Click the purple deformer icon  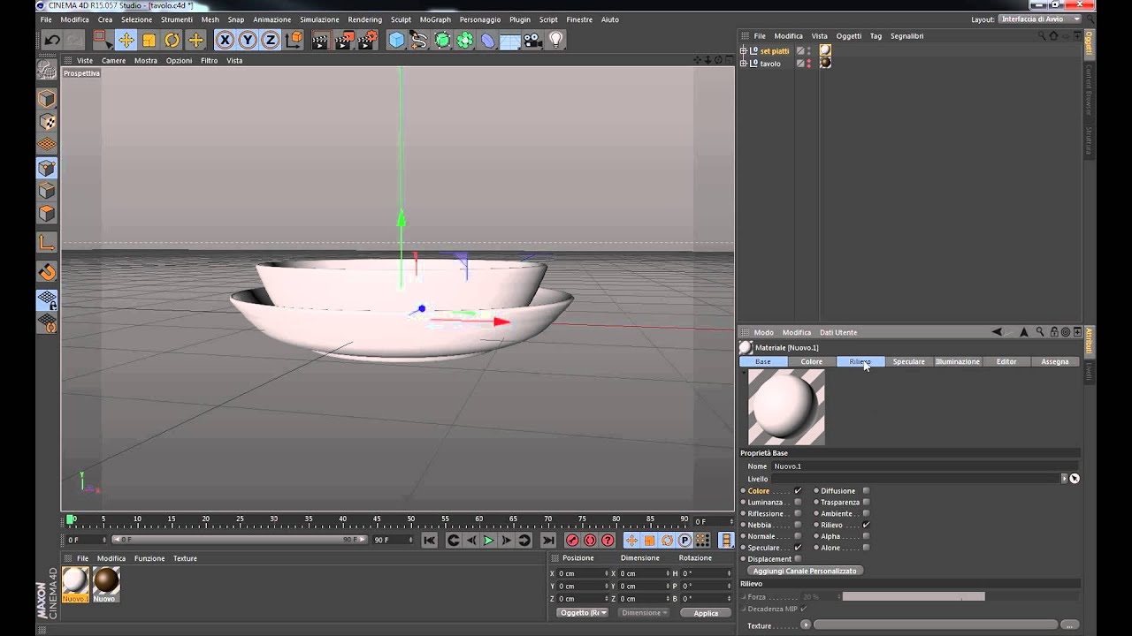(x=487, y=40)
